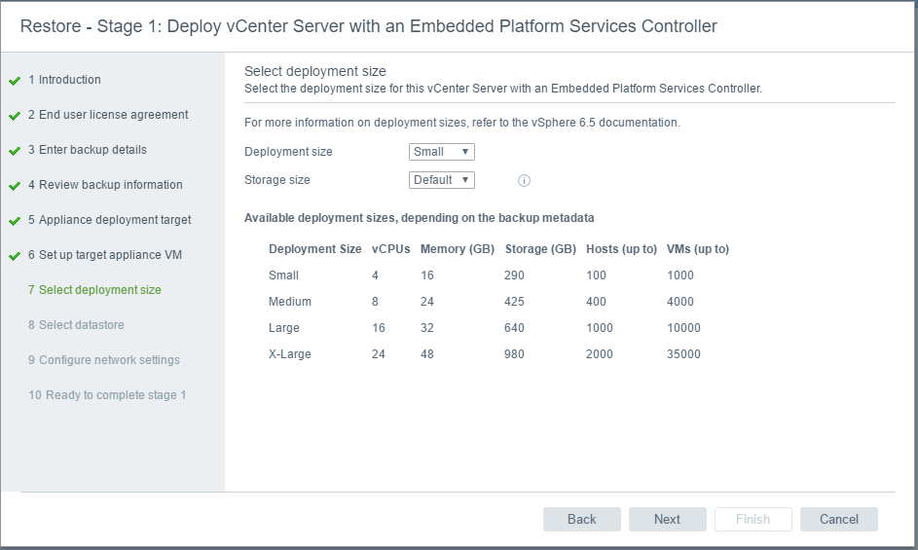The width and height of the screenshot is (918, 550).
Task: Click the Small row label in the table
Action: tap(283, 275)
